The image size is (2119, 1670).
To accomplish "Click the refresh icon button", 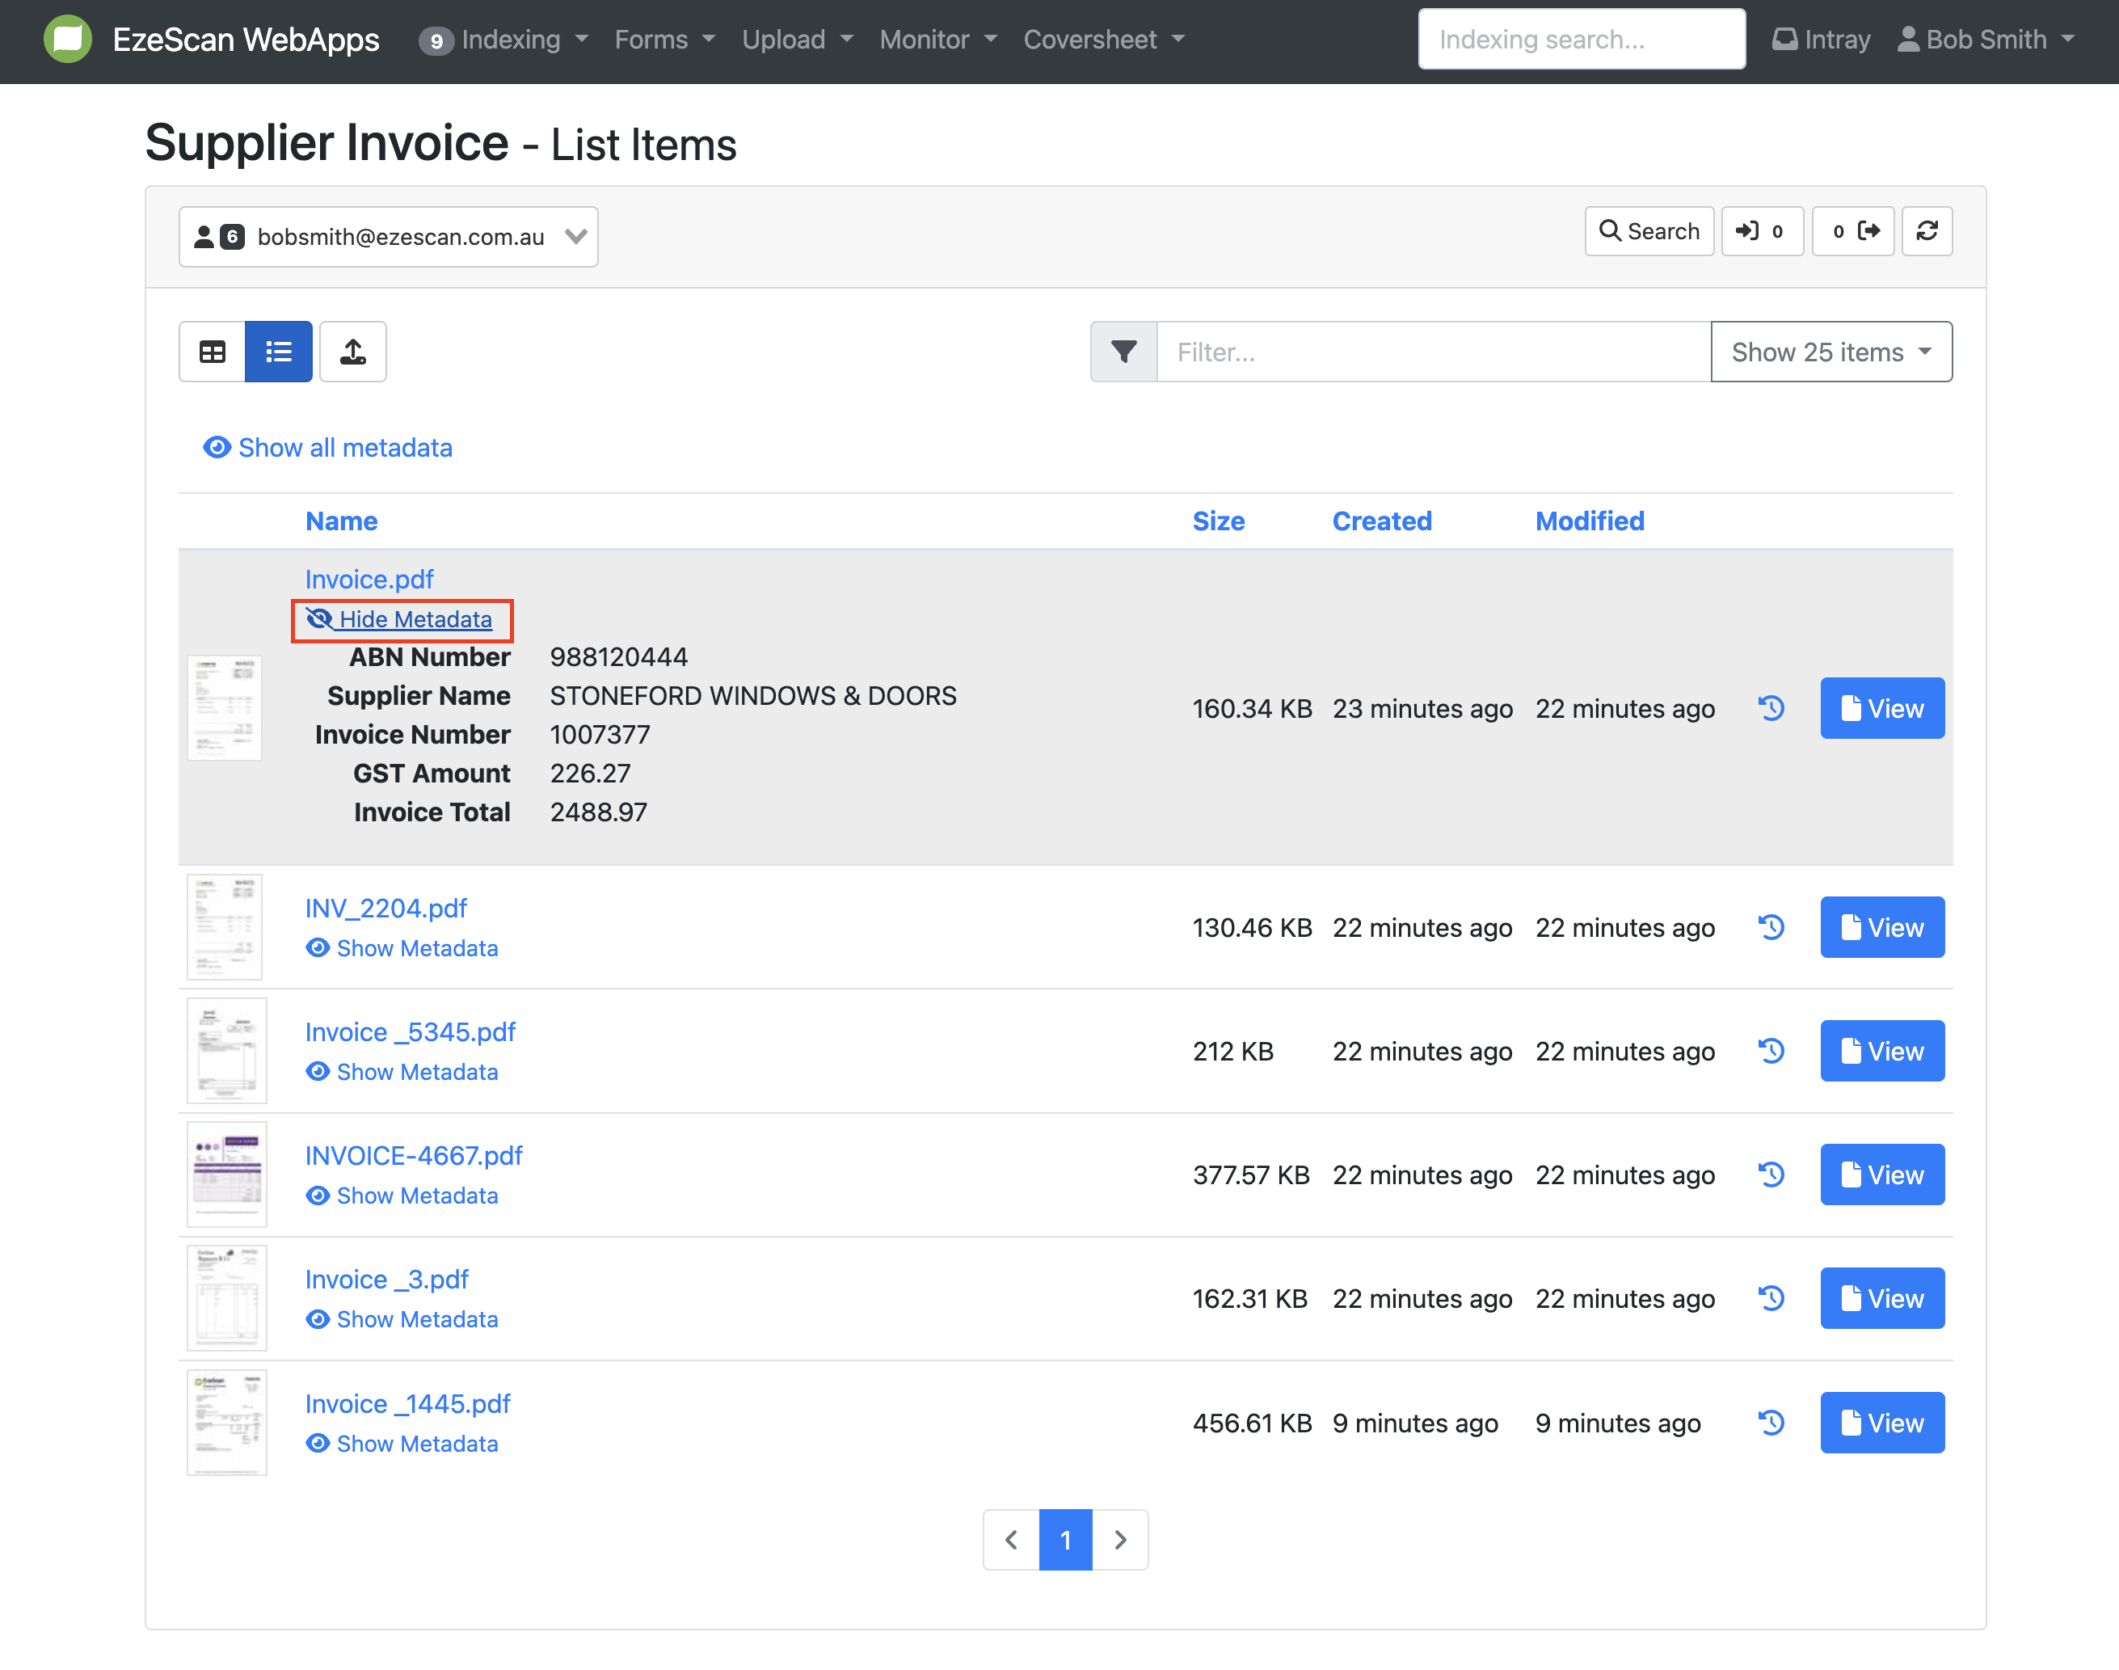I will (x=1927, y=232).
